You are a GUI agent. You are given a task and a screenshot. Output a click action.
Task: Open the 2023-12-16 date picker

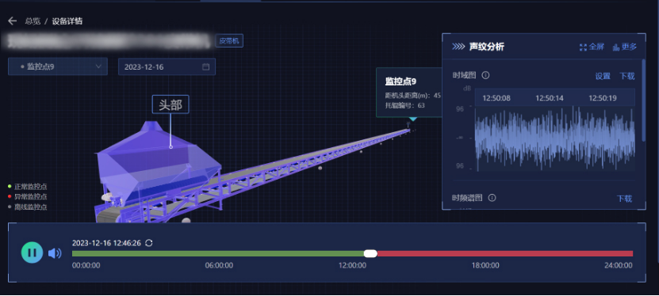167,66
